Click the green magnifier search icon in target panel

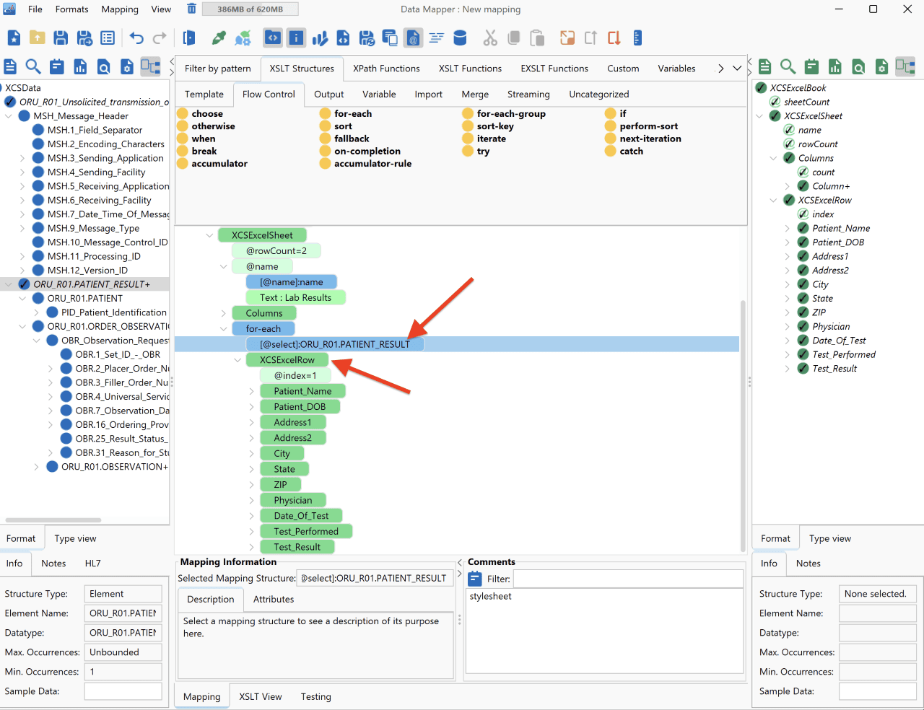click(788, 67)
